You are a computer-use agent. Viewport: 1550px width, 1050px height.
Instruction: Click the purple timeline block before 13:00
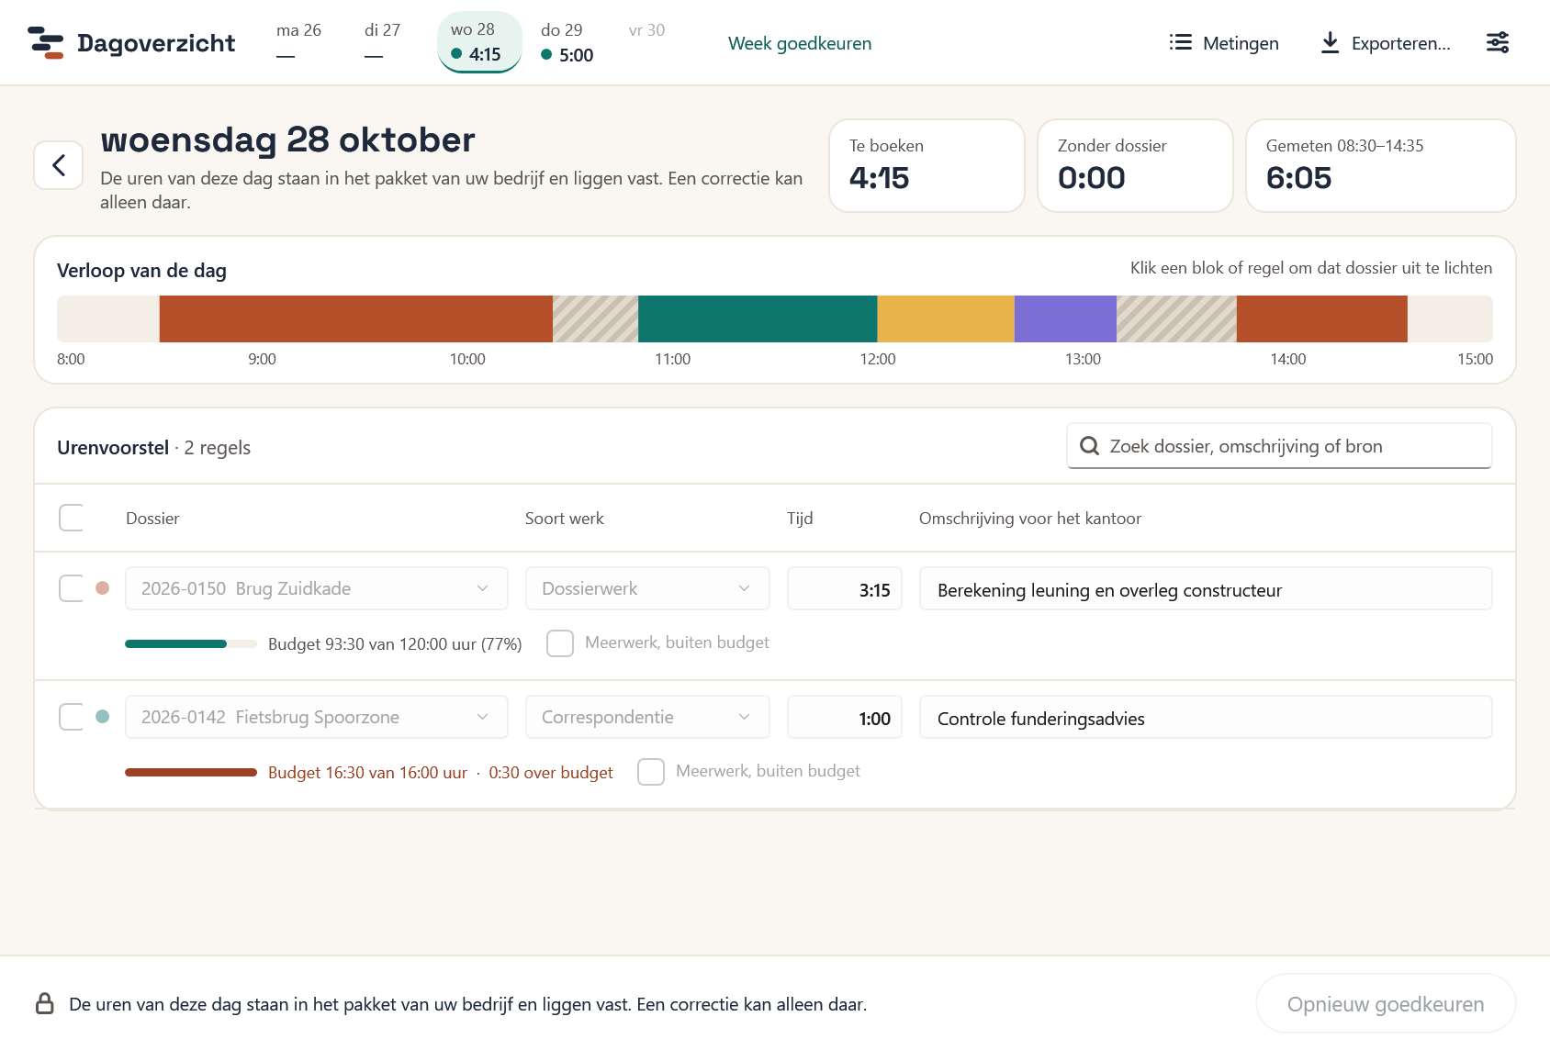pyautogui.click(x=1065, y=318)
